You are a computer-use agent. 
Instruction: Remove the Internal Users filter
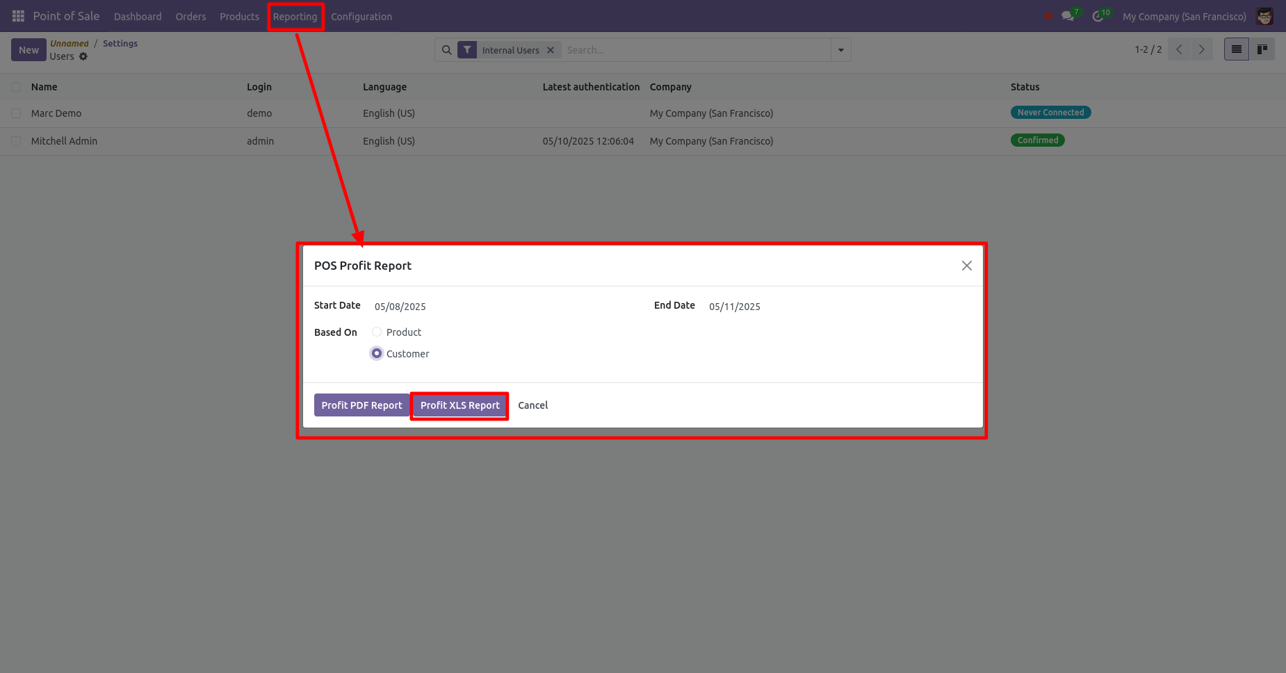coord(551,50)
